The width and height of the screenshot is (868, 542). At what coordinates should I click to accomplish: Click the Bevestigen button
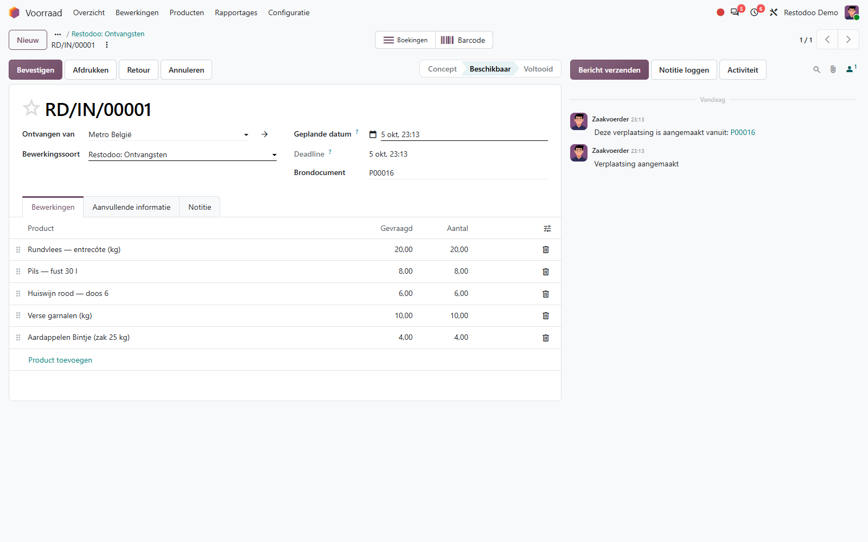[35, 70]
